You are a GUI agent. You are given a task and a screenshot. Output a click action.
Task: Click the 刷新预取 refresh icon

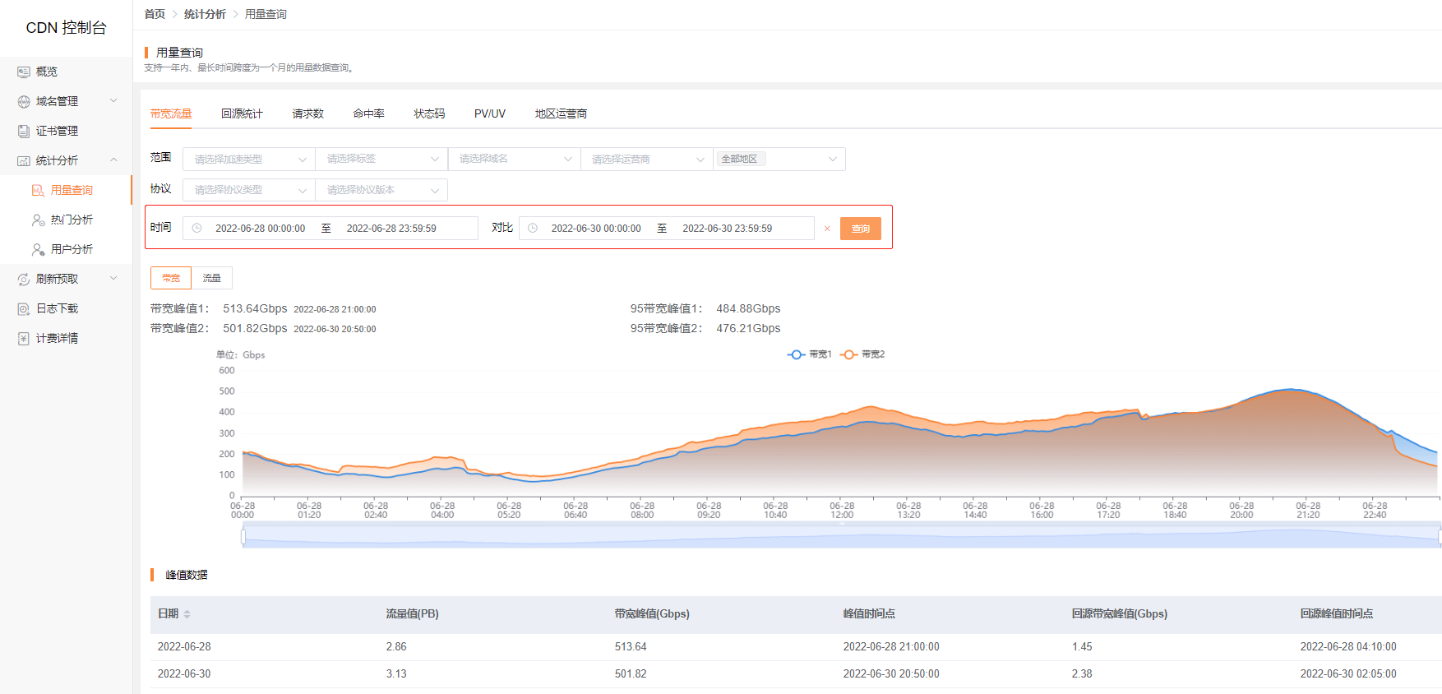(x=24, y=280)
